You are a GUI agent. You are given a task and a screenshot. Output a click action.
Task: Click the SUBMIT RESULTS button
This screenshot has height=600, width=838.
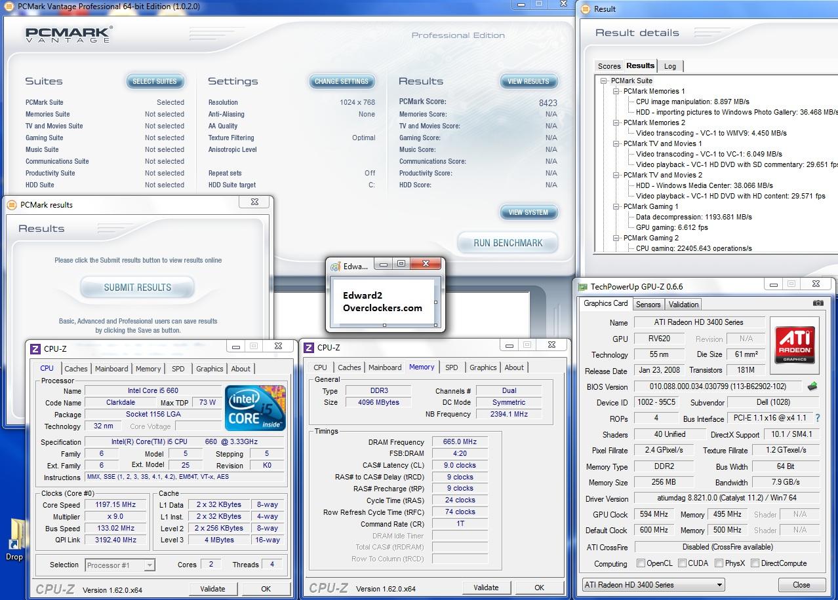coord(138,287)
